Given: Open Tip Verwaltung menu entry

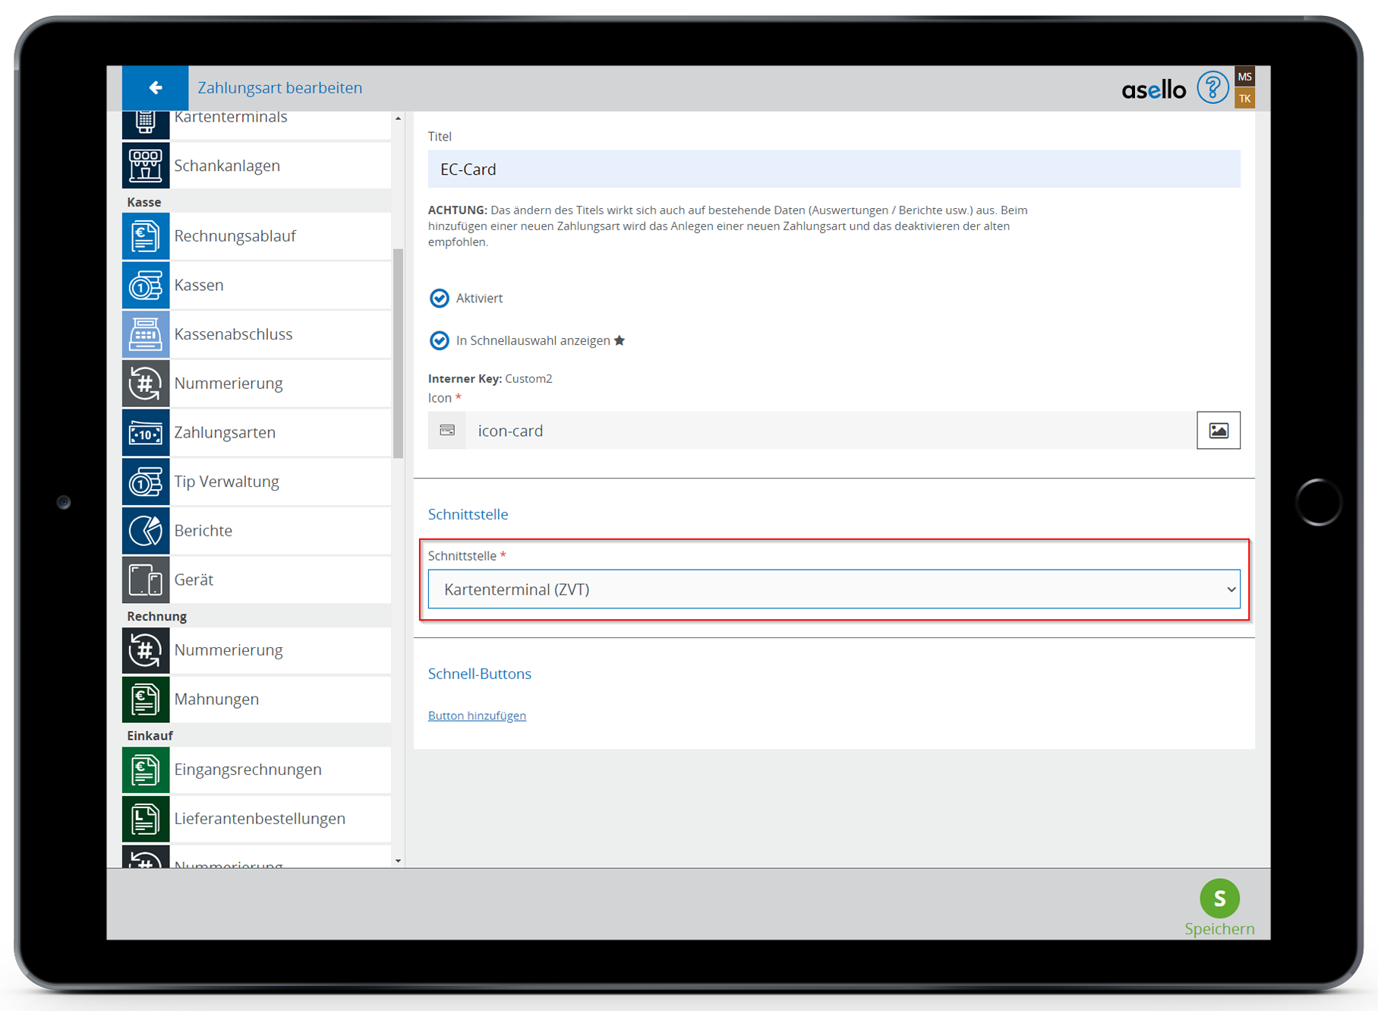Looking at the screenshot, I should point(226,482).
